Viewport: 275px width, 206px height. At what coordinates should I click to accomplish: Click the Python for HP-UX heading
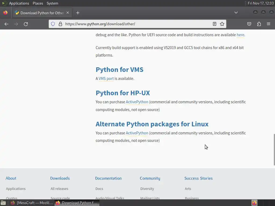click(x=123, y=93)
